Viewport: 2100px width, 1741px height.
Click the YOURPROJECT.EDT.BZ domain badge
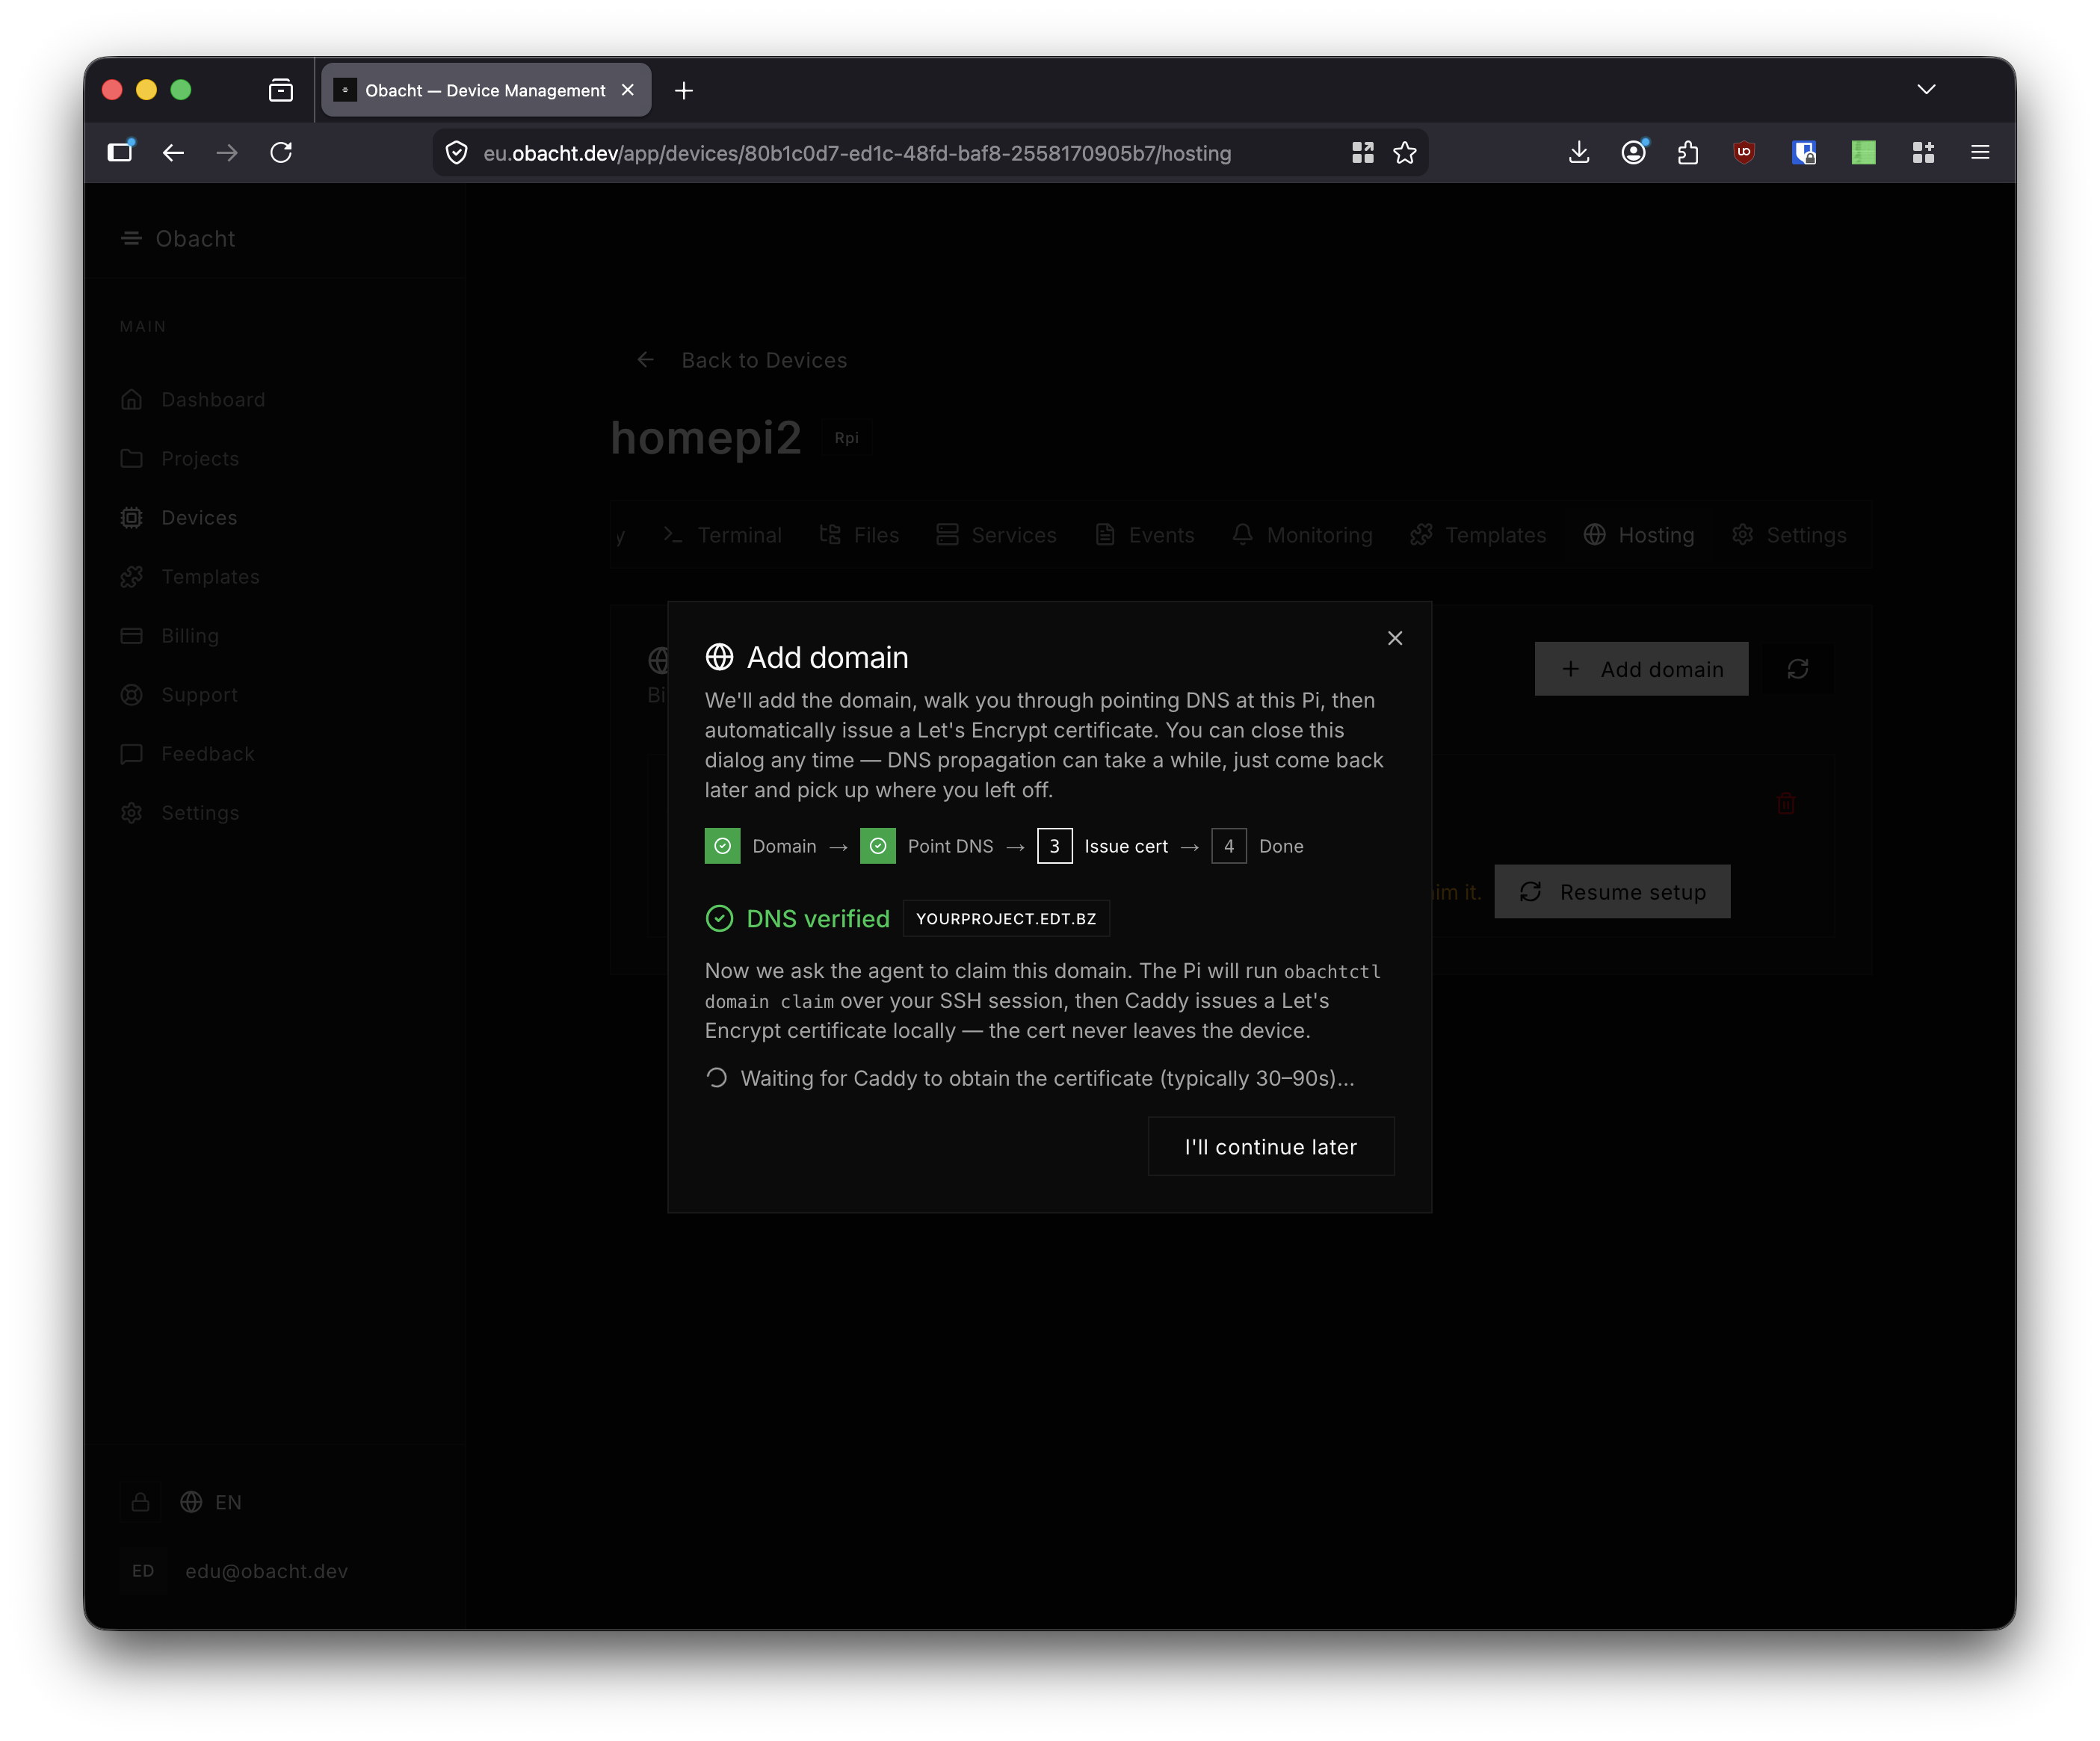pyautogui.click(x=1006, y=918)
